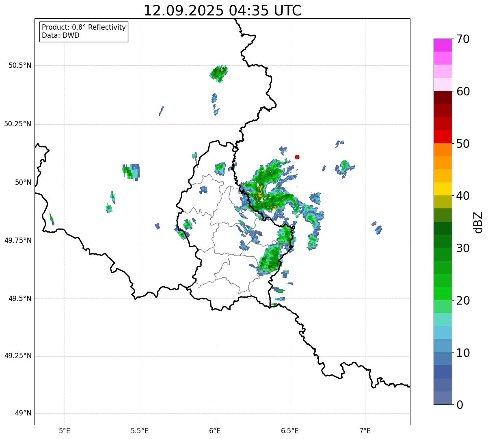Viewport: 488px width, 439px height.
Task: Click the 49.25°N latitude label
Action: [17, 356]
